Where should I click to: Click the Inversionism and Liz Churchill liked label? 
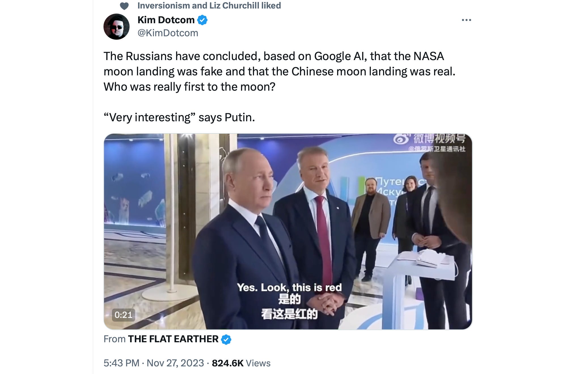[209, 5]
